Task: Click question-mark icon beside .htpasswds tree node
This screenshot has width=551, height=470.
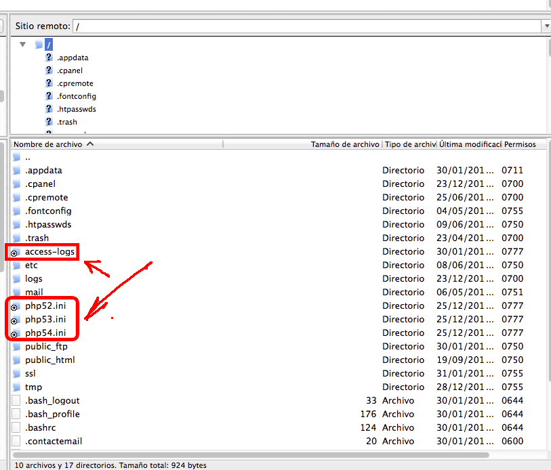Action: pyautogui.click(x=49, y=109)
